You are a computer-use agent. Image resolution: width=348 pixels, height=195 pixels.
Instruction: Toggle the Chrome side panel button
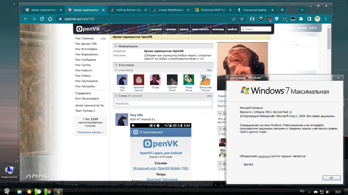coord(309,19)
